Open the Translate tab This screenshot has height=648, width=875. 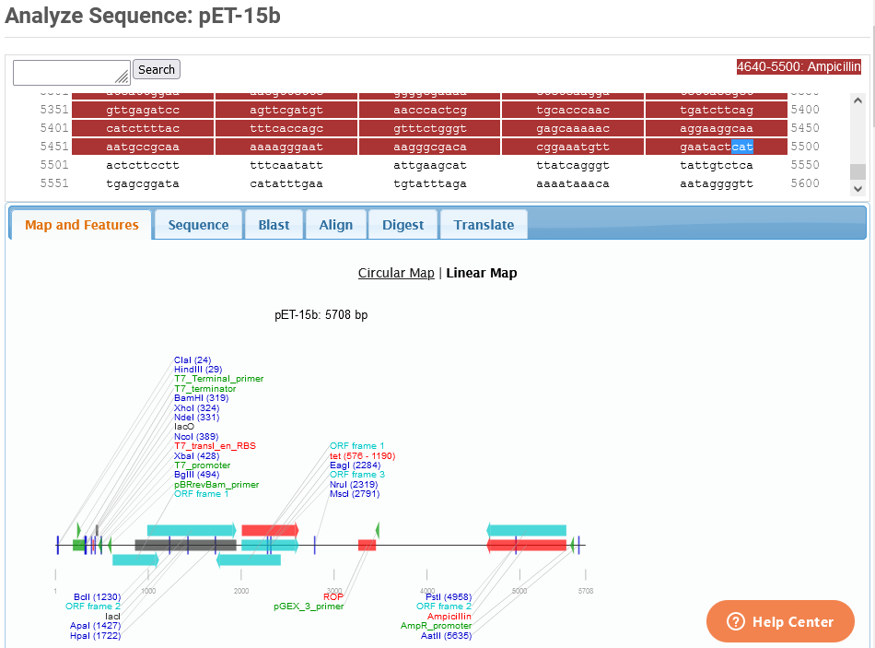(x=484, y=225)
